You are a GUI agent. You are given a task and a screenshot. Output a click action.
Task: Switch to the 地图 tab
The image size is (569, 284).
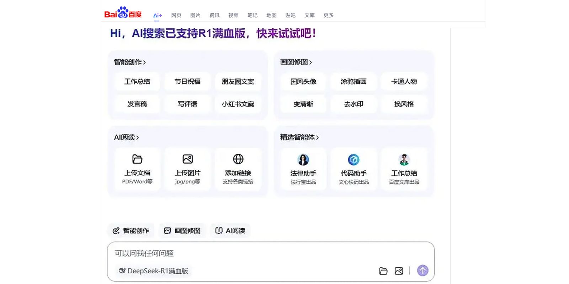(x=271, y=15)
